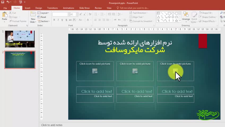The image size is (225, 127).
Task: Open the View tab
Action: pos(109,8)
